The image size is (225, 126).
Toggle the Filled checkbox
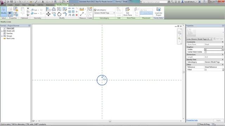tap(206, 70)
